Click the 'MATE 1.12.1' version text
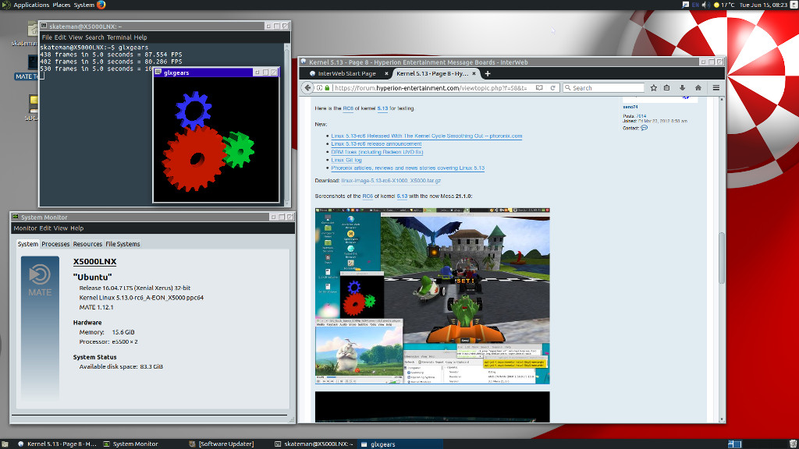The image size is (799, 449). tap(96, 307)
